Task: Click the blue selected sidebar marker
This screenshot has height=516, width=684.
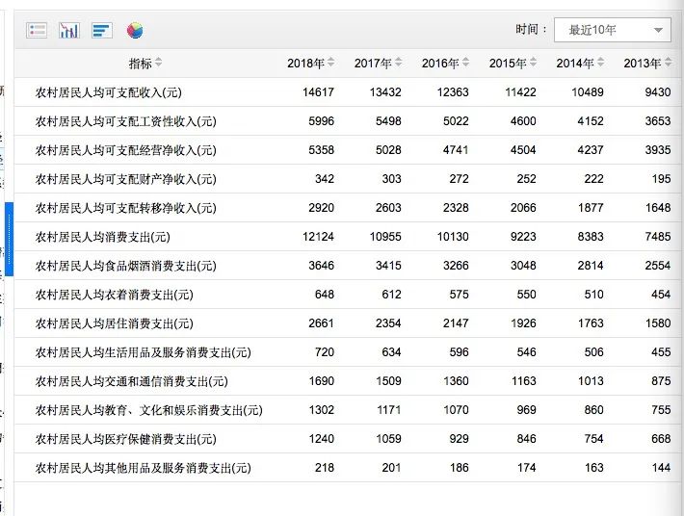Action: pyautogui.click(x=10, y=239)
